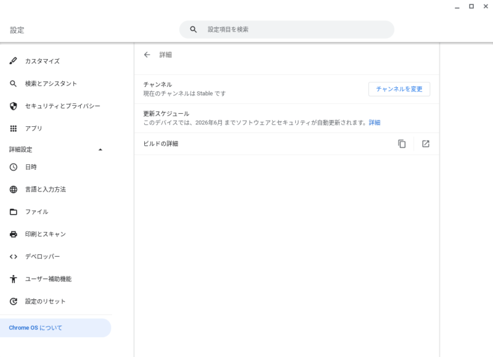Viewport: 493px width, 357px height.
Task: Select the 日時 clock icon
Action: [x=13, y=167]
